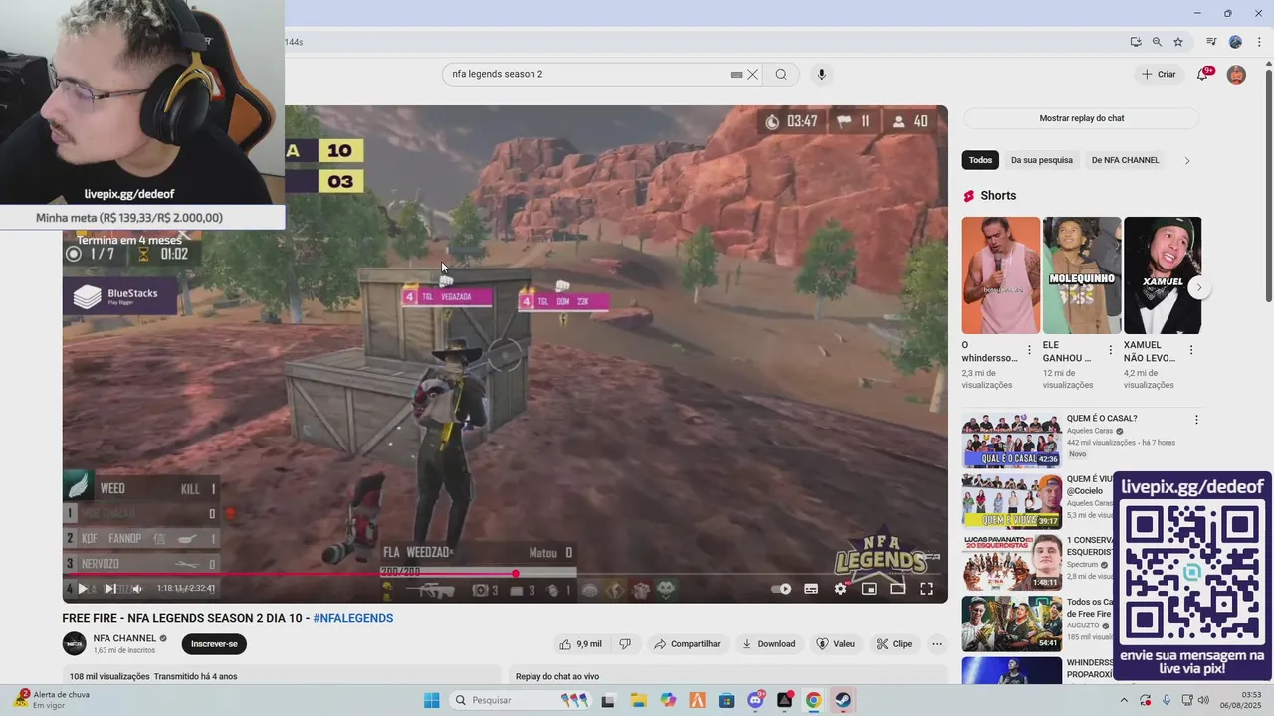Install app icon in Chrome address bar

click(1136, 42)
